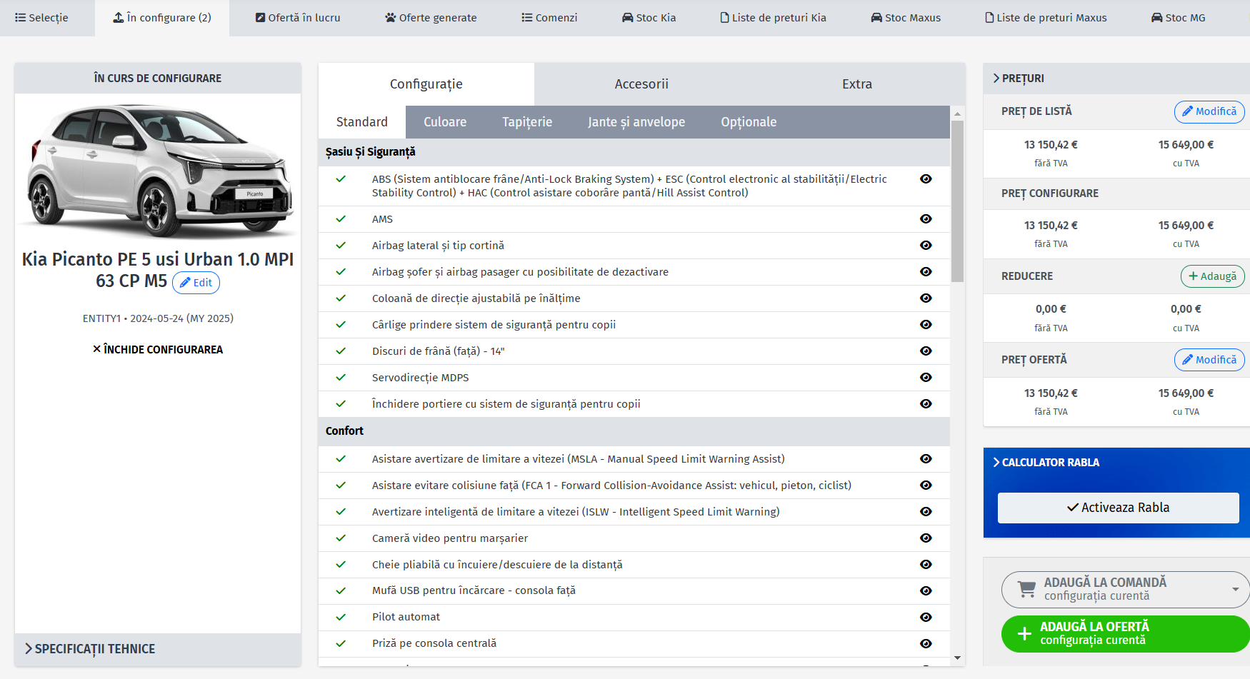This screenshot has height=679, width=1250.
Task: Click eye icon for MSLA speed limit assist
Action: coord(926,459)
